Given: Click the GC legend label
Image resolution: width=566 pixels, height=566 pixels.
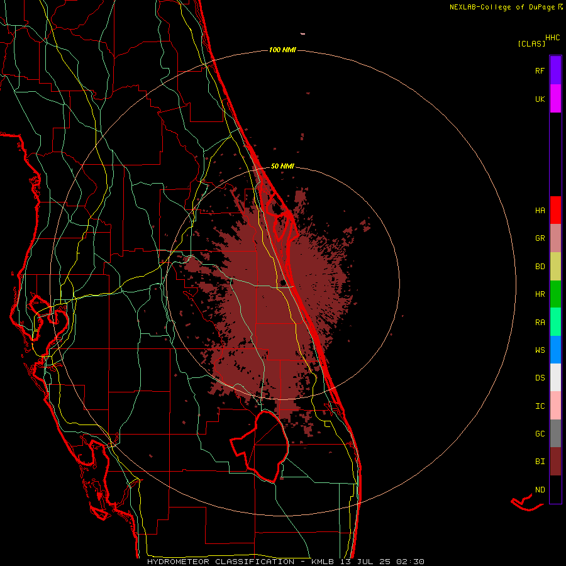Looking at the screenshot, I should click(x=540, y=434).
